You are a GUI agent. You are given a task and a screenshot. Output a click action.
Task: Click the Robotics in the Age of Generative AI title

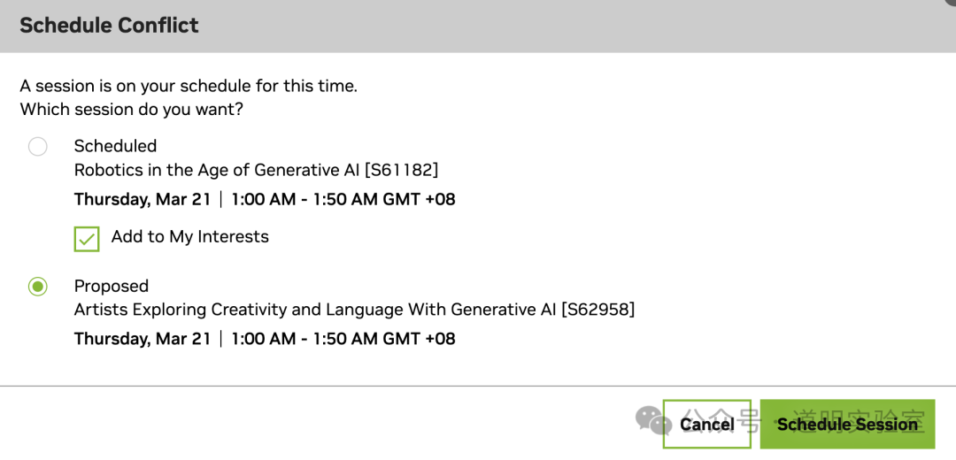click(x=217, y=170)
